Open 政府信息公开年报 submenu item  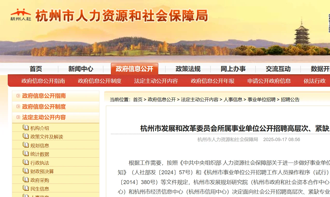[213, 81]
